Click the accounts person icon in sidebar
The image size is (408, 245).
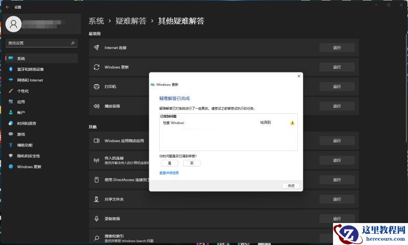tap(11, 112)
